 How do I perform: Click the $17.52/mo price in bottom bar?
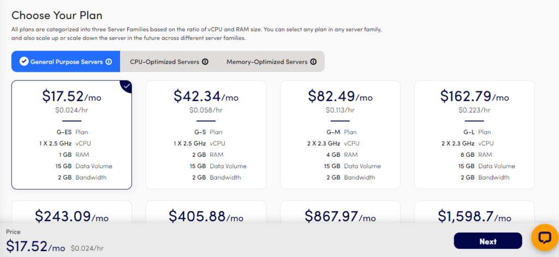pyautogui.click(x=35, y=247)
